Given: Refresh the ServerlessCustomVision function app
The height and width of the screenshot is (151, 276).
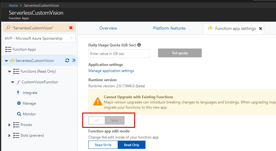Looking at the screenshot, I should tap(67, 61).
